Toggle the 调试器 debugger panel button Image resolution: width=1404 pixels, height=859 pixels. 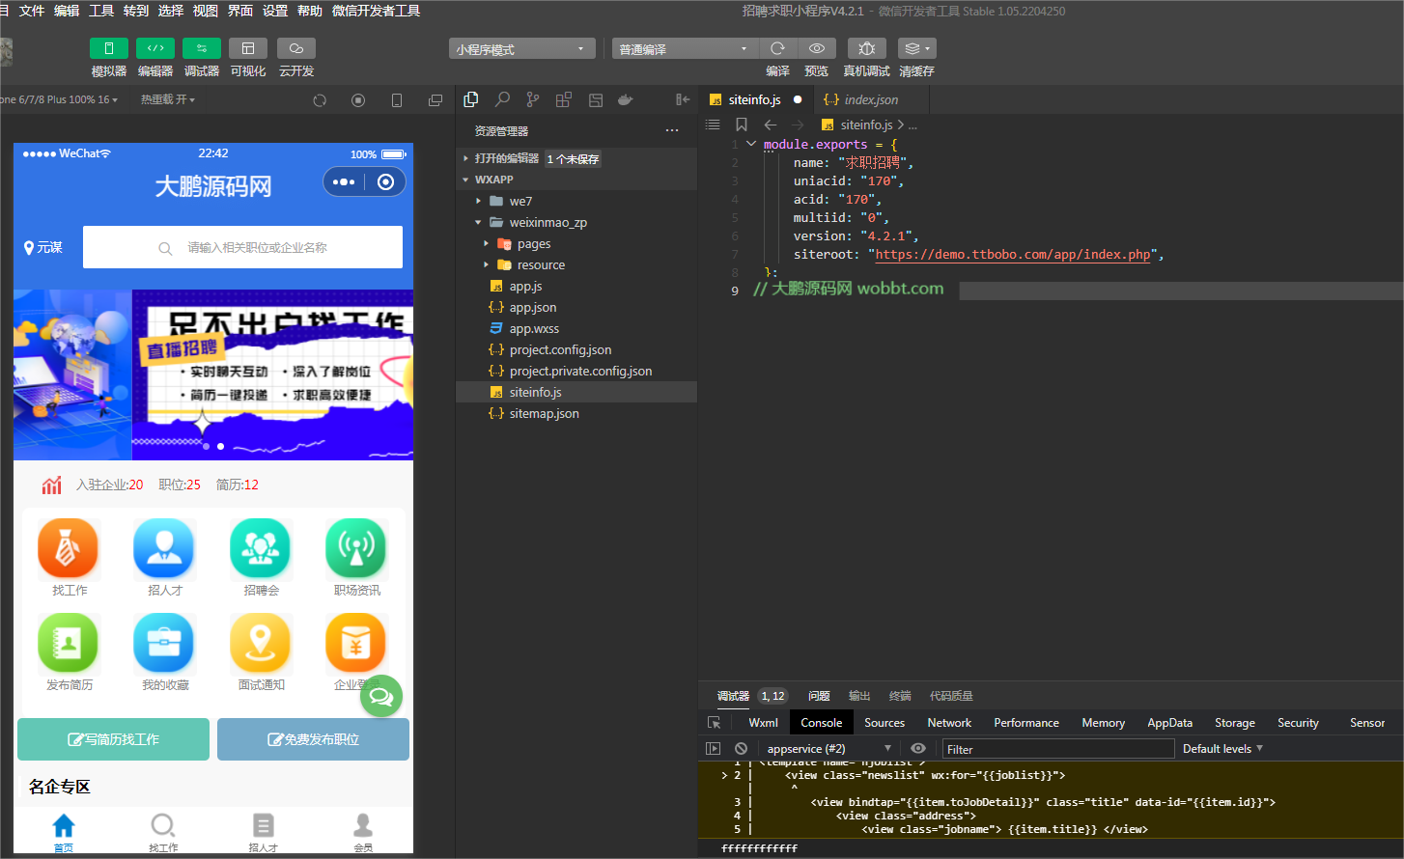pos(201,48)
